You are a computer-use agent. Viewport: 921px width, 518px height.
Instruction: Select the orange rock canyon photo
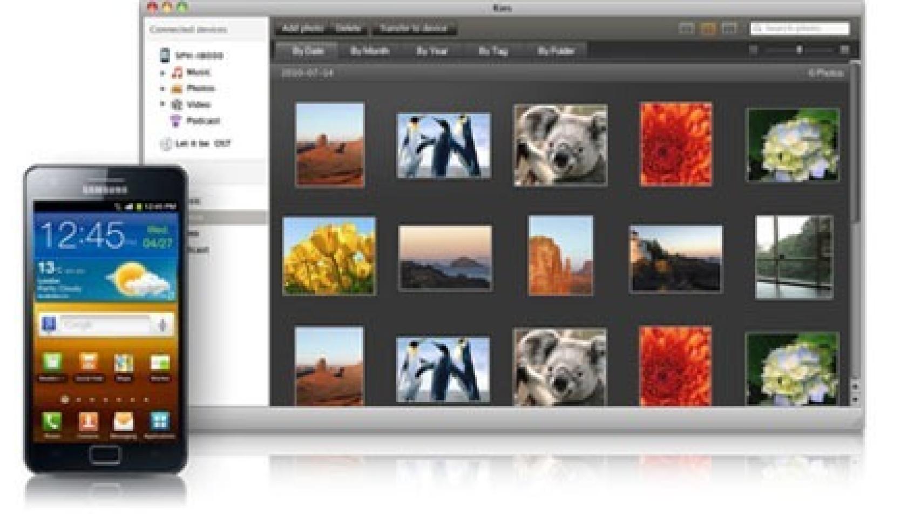click(560, 256)
